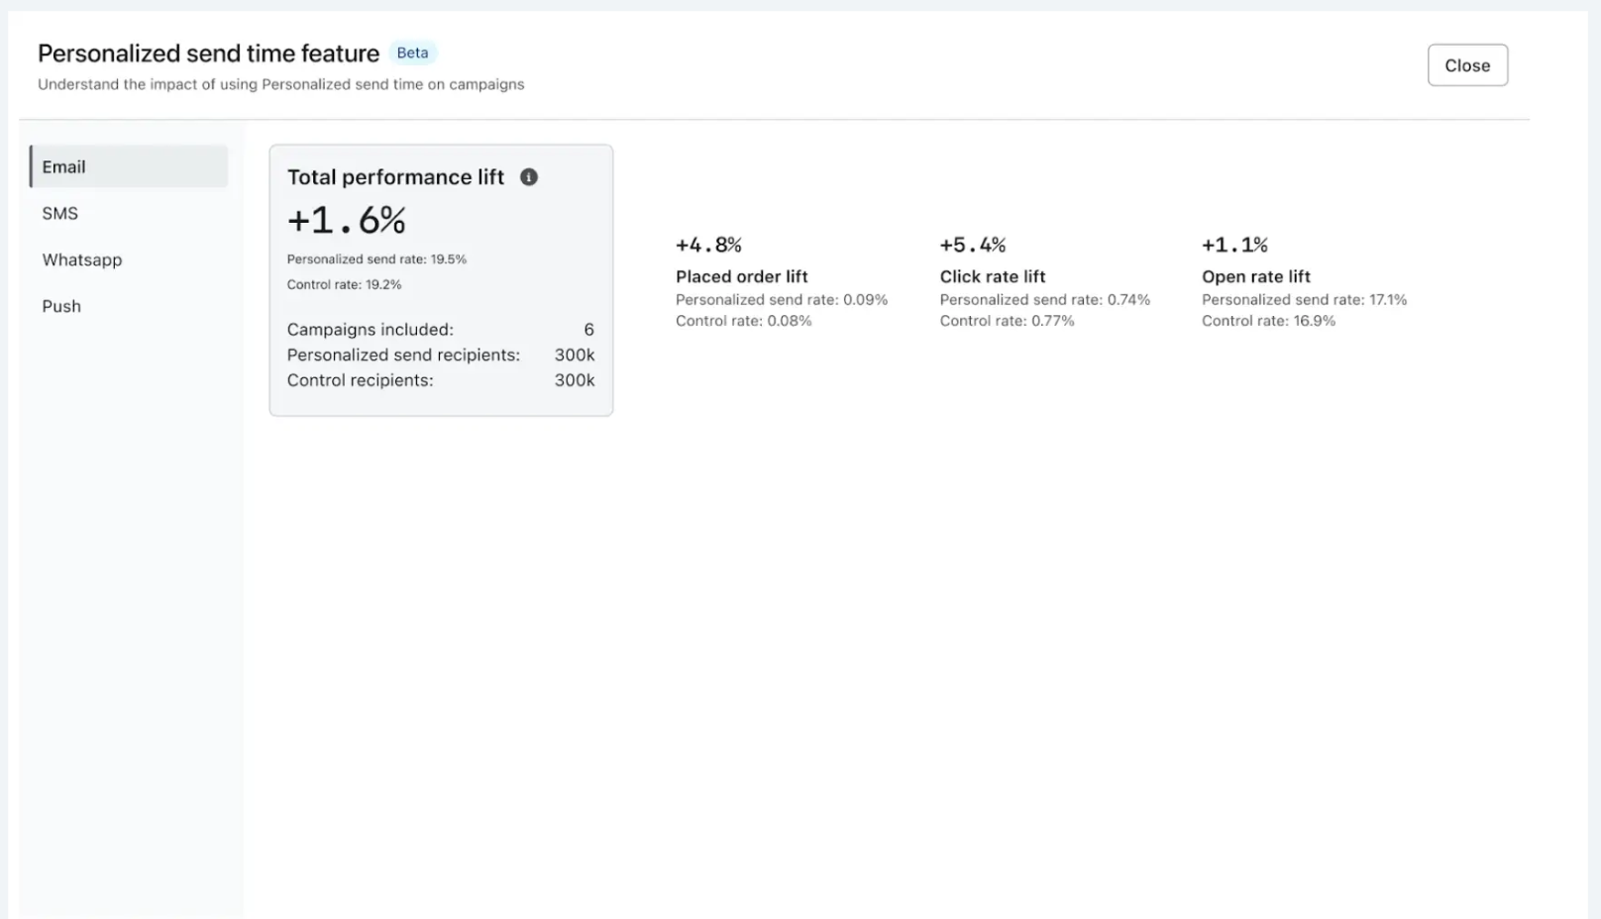Select the Placed order lift label

741,276
